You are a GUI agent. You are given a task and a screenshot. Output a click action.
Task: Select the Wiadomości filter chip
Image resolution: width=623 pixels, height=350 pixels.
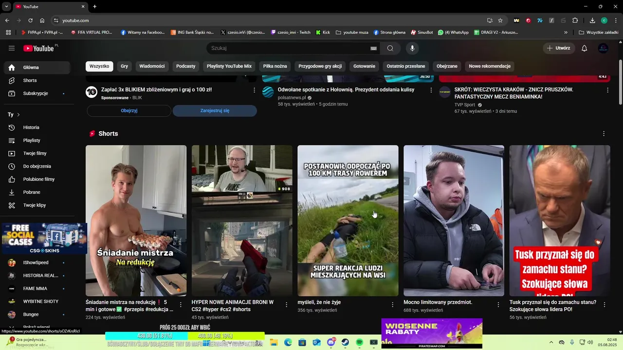pos(152,66)
